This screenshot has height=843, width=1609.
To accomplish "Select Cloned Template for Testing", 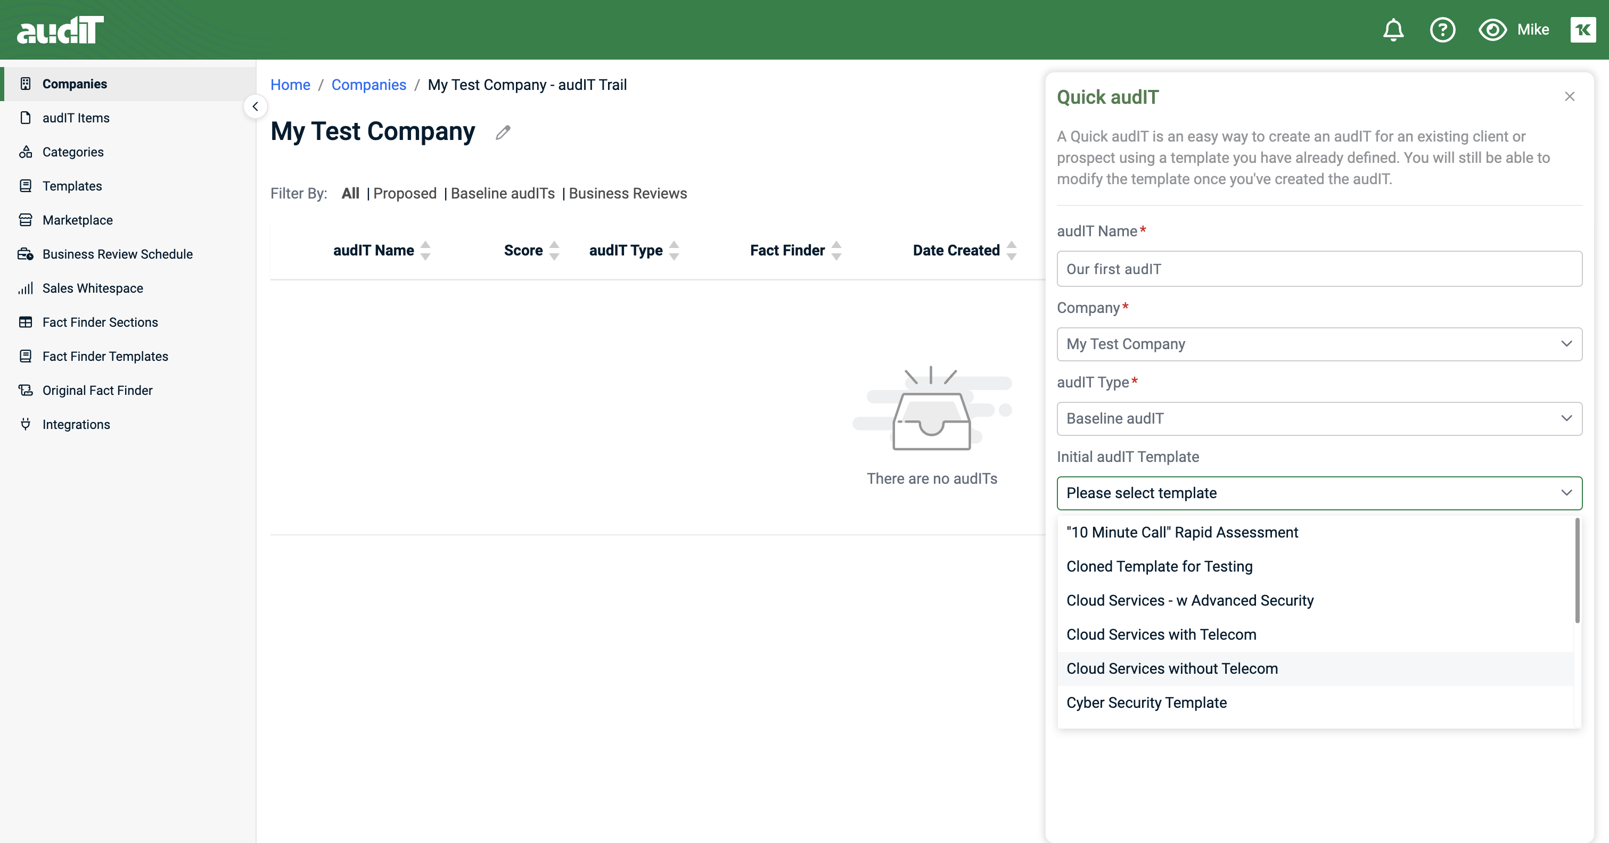I will (x=1316, y=566).
